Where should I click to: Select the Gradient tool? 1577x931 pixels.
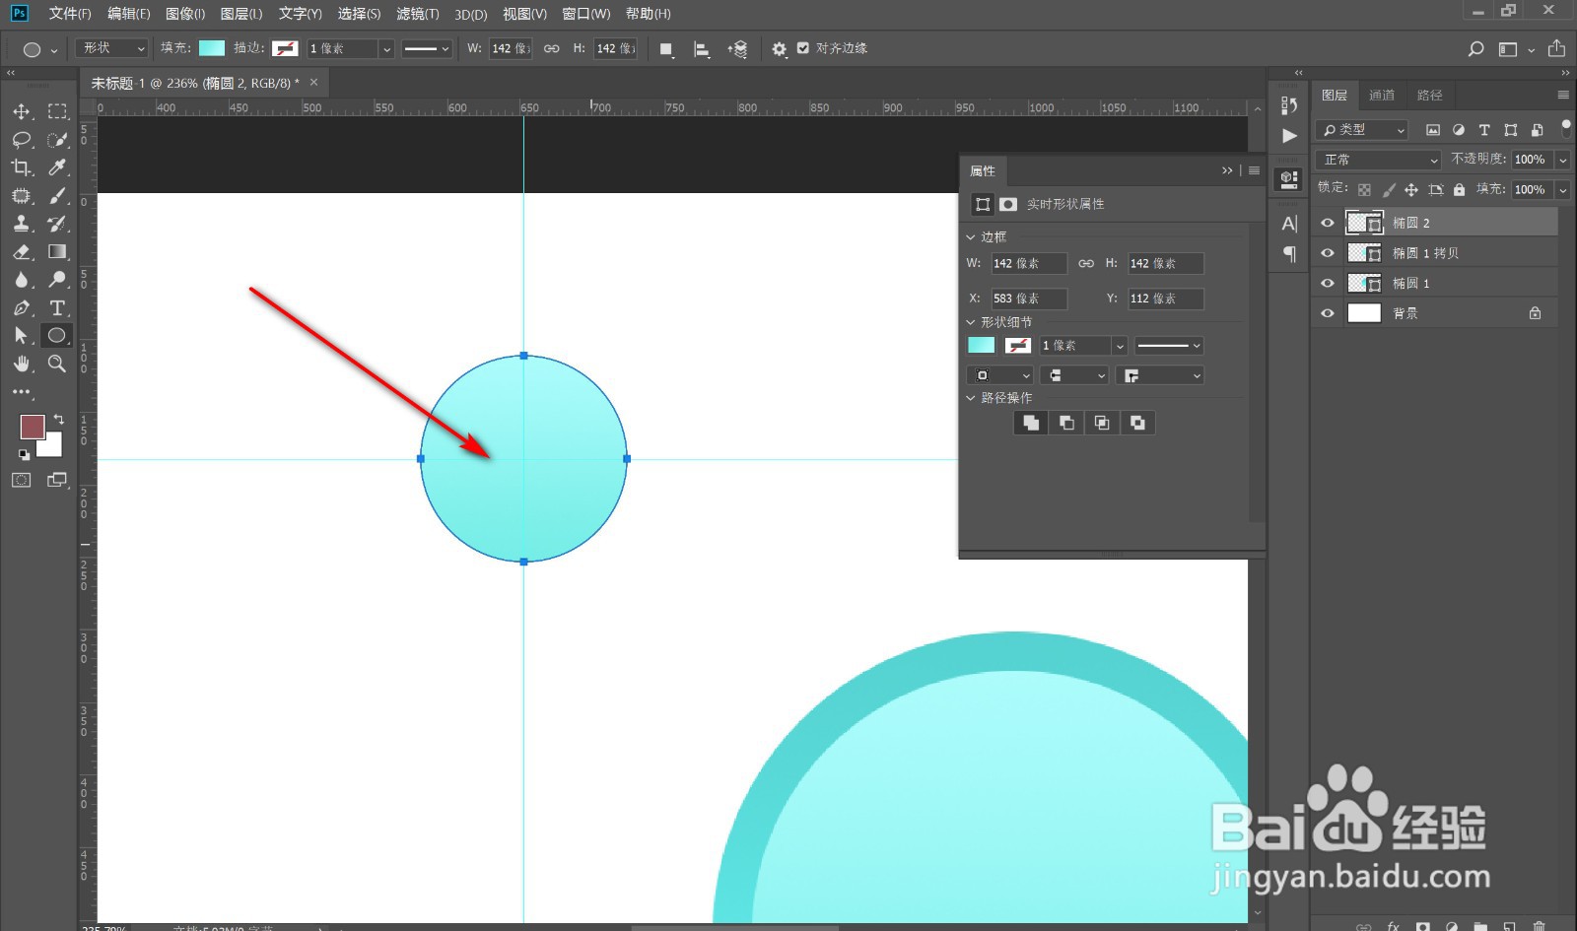(58, 251)
